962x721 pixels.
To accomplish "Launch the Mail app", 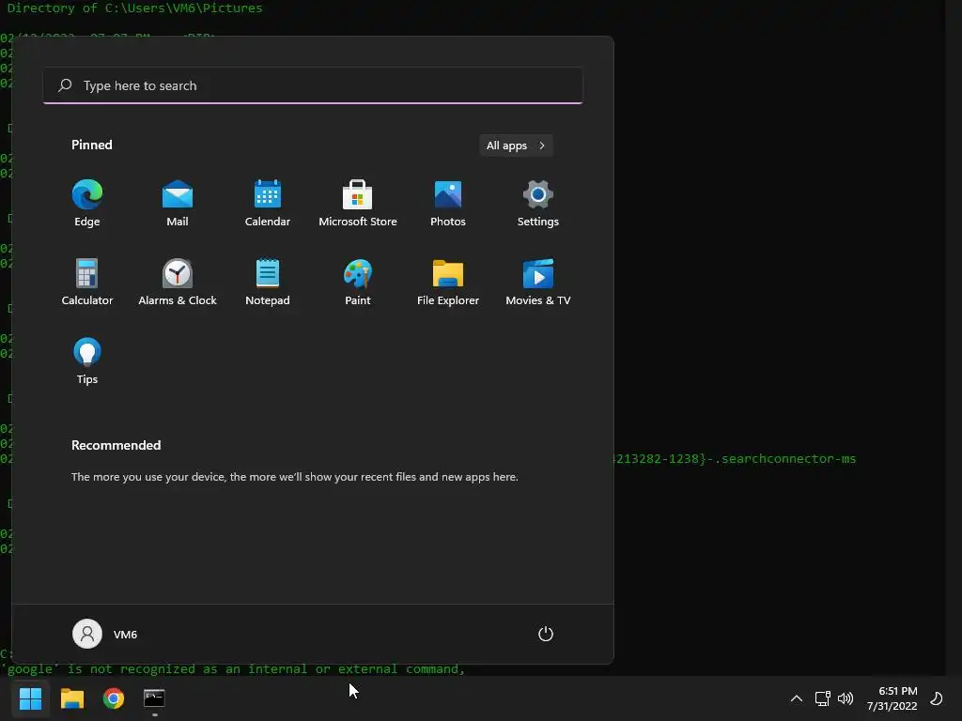I will [178, 204].
